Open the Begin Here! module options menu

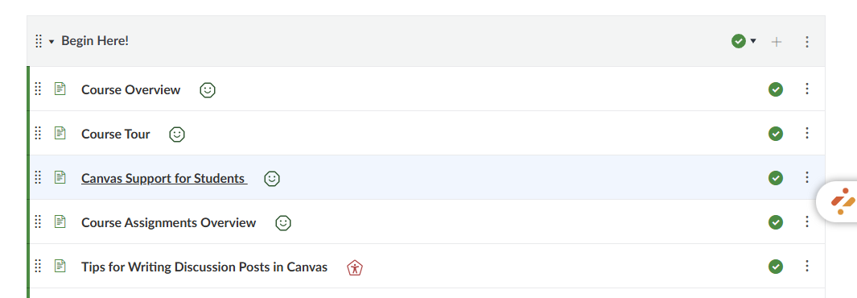coord(807,42)
